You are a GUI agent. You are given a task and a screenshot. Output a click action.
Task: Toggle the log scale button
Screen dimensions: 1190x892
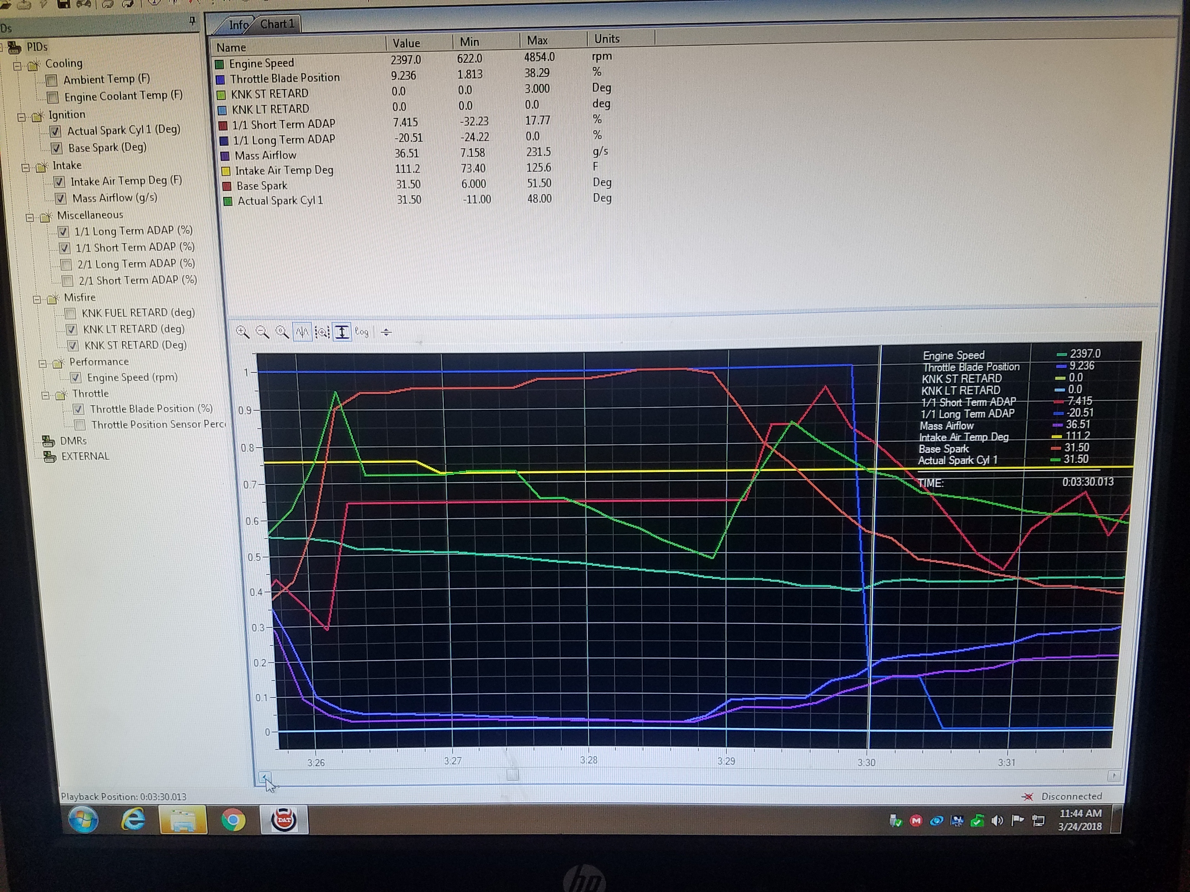click(x=362, y=332)
